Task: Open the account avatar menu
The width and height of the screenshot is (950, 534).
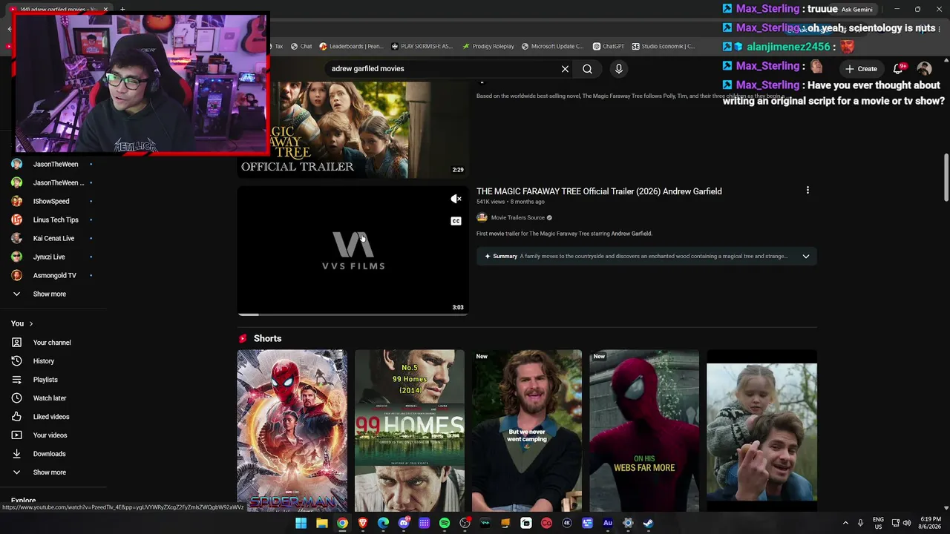Action: tap(924, 69)
